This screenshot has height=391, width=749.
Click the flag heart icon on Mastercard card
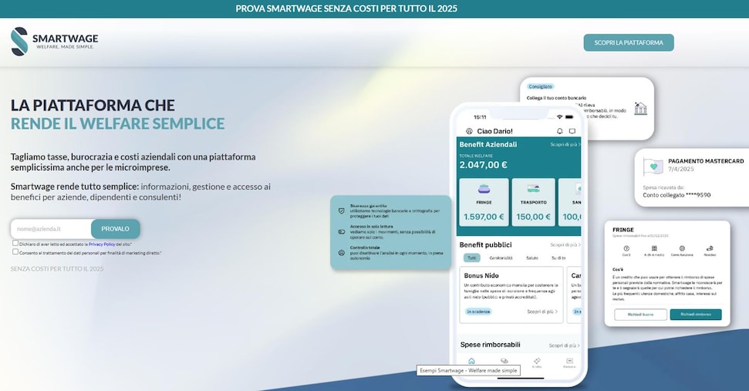tap(653, 166)
